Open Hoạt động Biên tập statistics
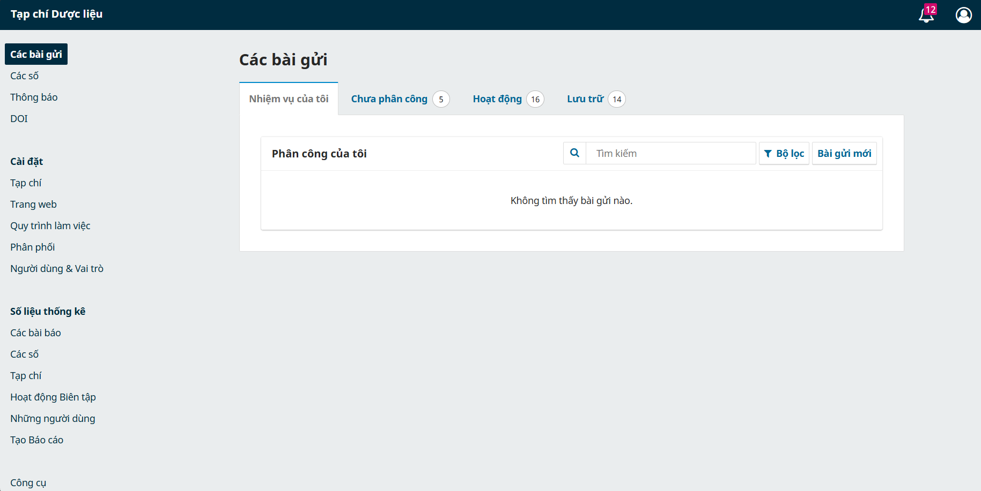The height and width of the screenshot is (491, 981). pos(53,397)
